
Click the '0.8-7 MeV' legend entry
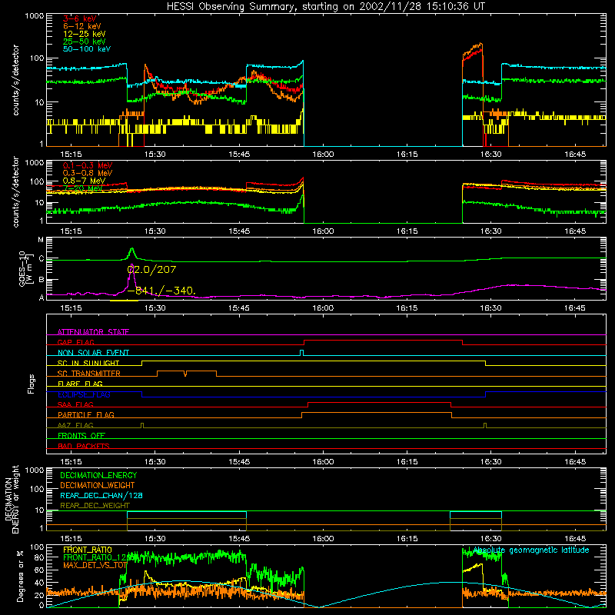tap(85, 181)
